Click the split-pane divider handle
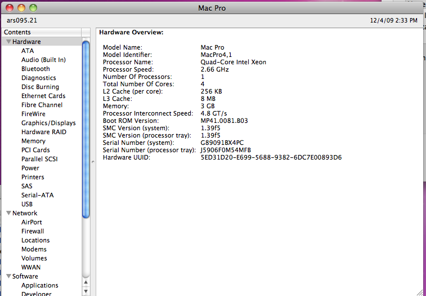426x296 pixels. click(93, 162)
